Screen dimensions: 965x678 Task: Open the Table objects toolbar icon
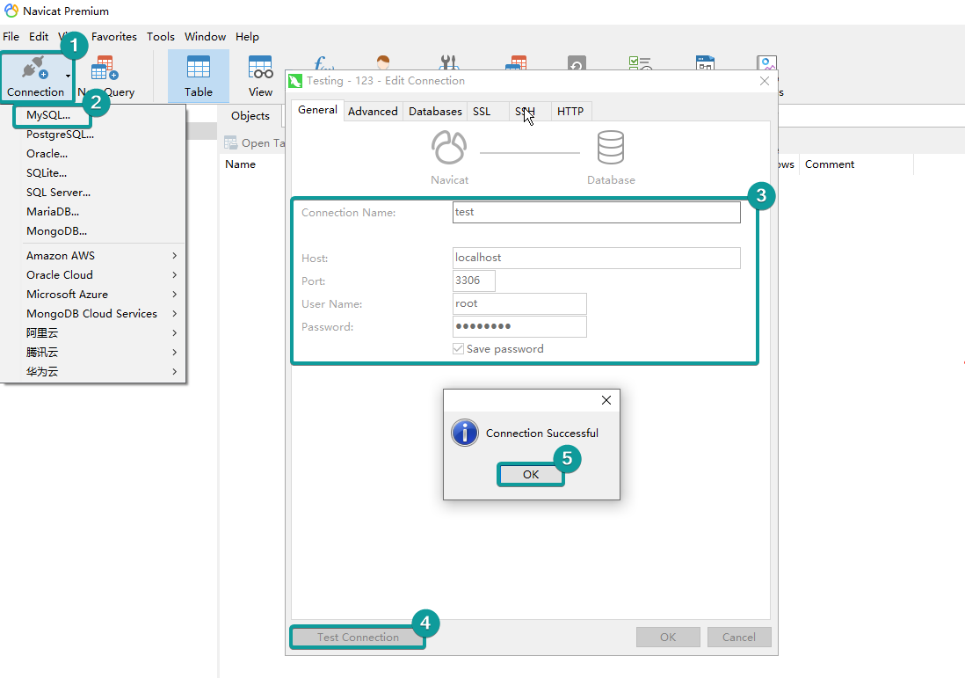(x=199, y=76)
